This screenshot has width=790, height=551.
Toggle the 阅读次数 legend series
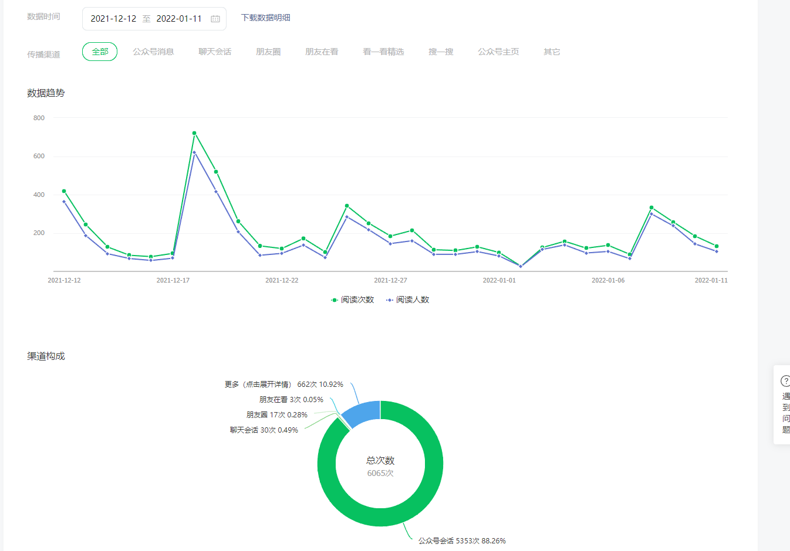tap(352, 300)
